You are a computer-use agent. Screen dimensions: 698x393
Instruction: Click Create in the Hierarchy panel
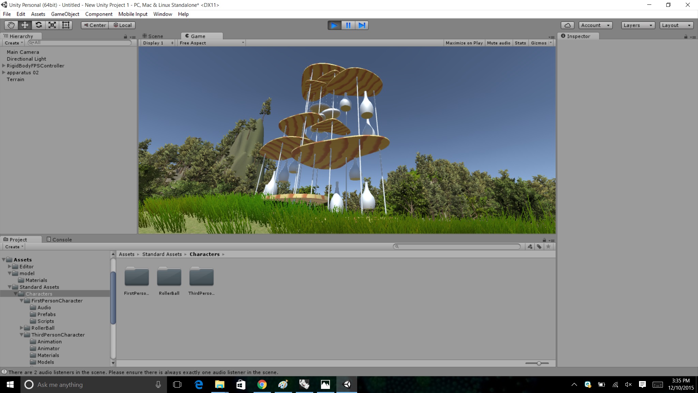pyautogui.click(x=12, y=43)
